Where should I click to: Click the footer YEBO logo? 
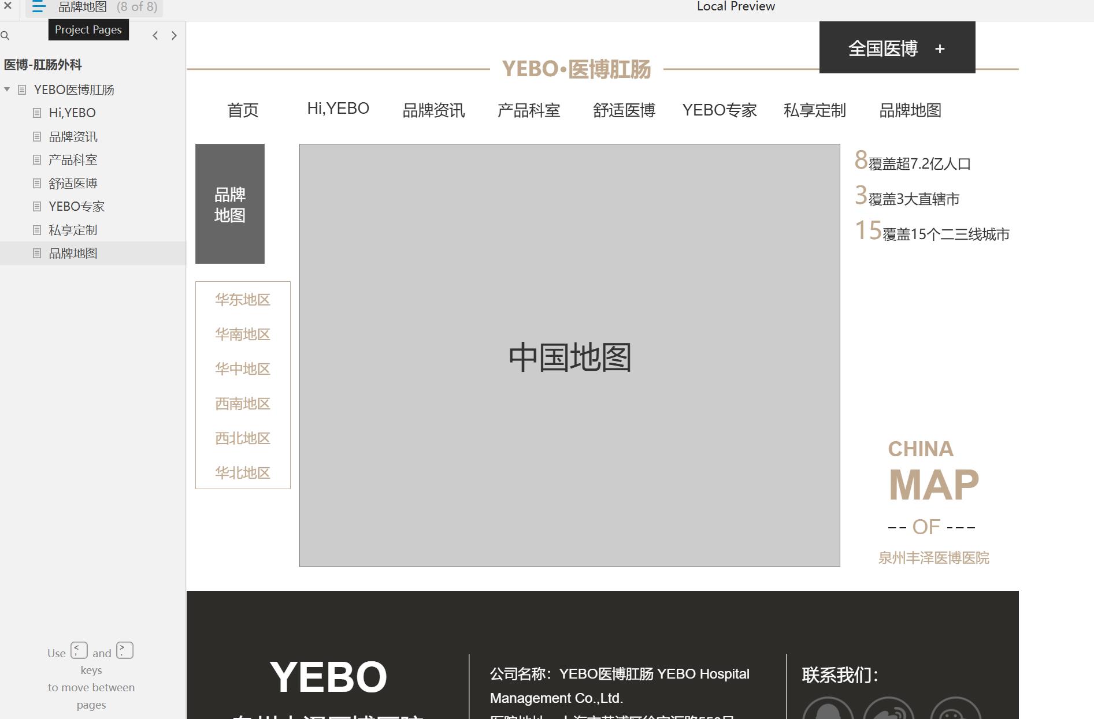[x=328, y=677]
